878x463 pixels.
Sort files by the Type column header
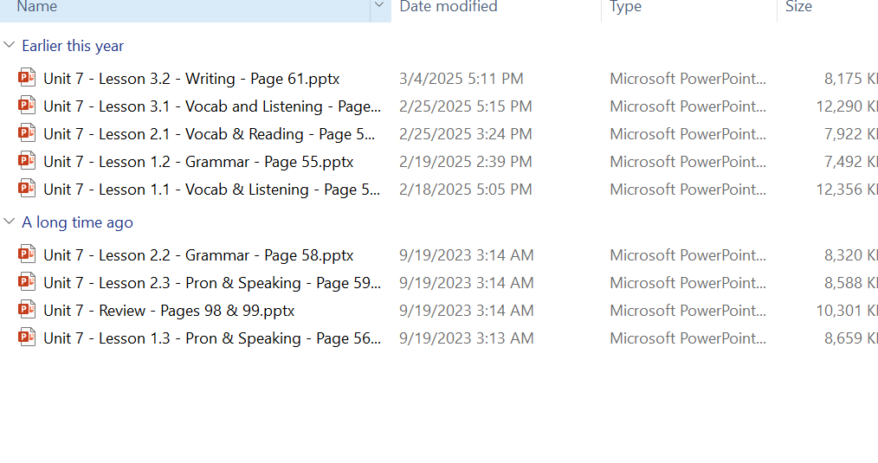(x=625, y=7)
